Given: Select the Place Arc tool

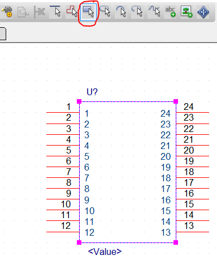Looking at the screenshot, I should coord(121,12).
